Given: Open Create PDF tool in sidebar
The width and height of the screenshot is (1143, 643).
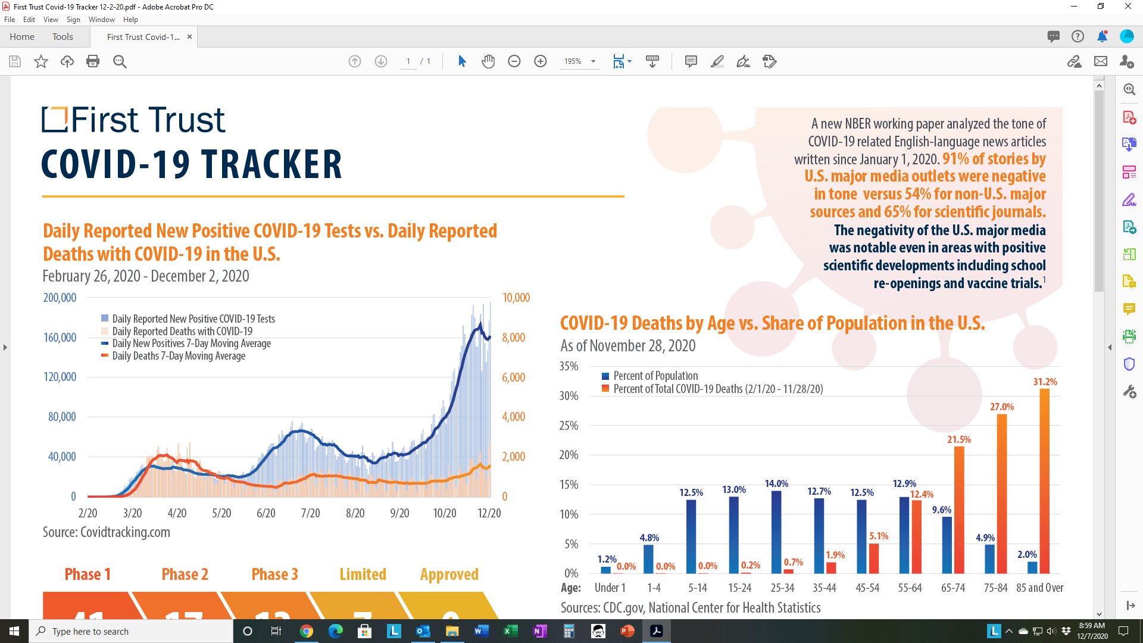Looking at the screenshot, I should (x=1129, y=117).
